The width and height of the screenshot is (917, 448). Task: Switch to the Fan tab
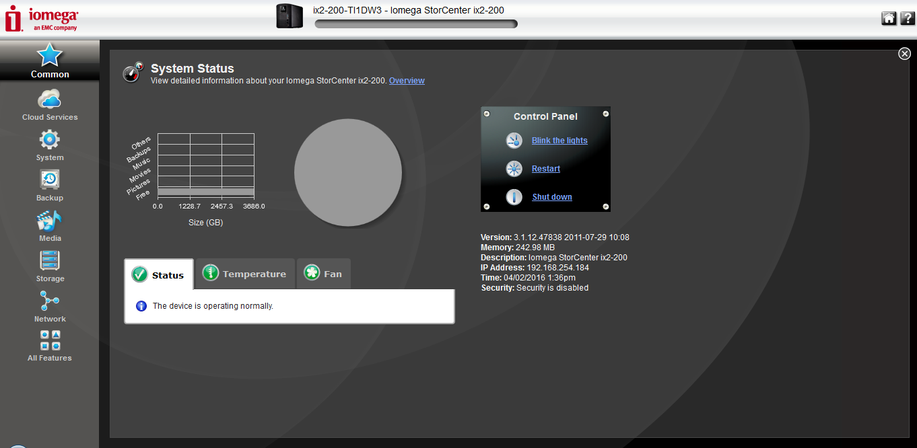click(x=323, y=274)
